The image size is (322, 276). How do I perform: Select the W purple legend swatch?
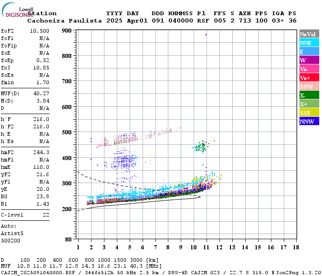(309, 60)
